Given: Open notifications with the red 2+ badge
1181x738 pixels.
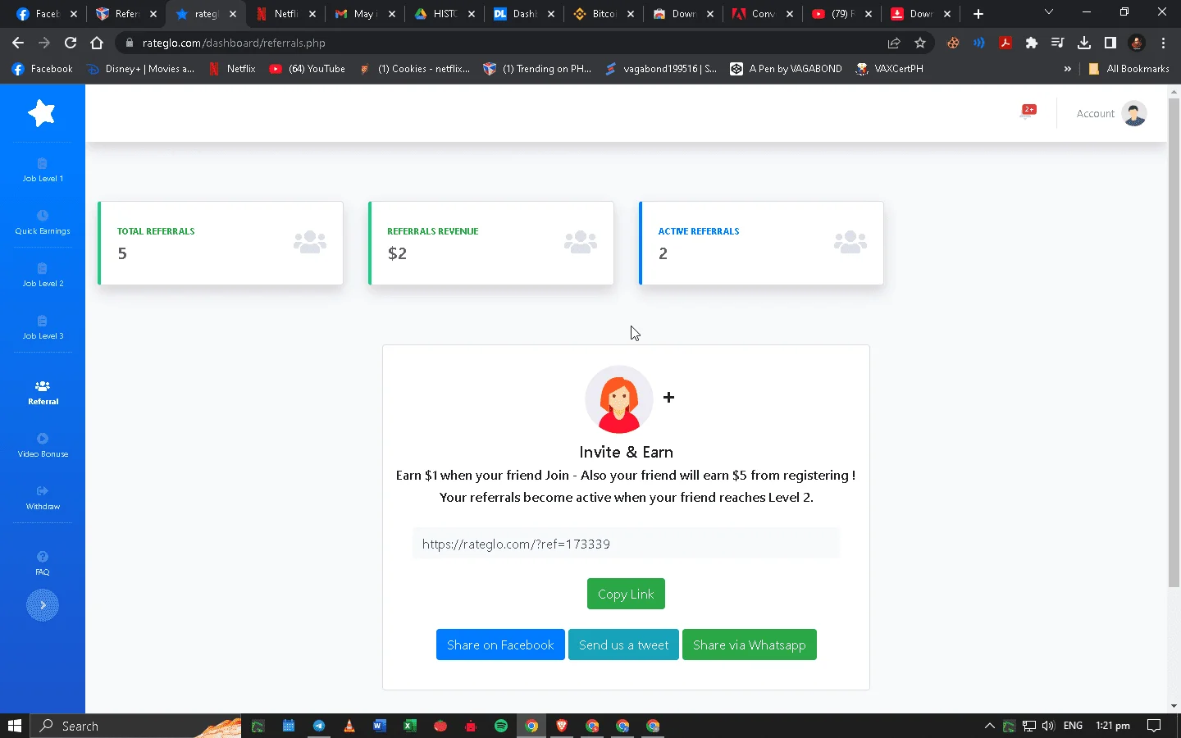Looking at the screenshot, I should 1028,112.
